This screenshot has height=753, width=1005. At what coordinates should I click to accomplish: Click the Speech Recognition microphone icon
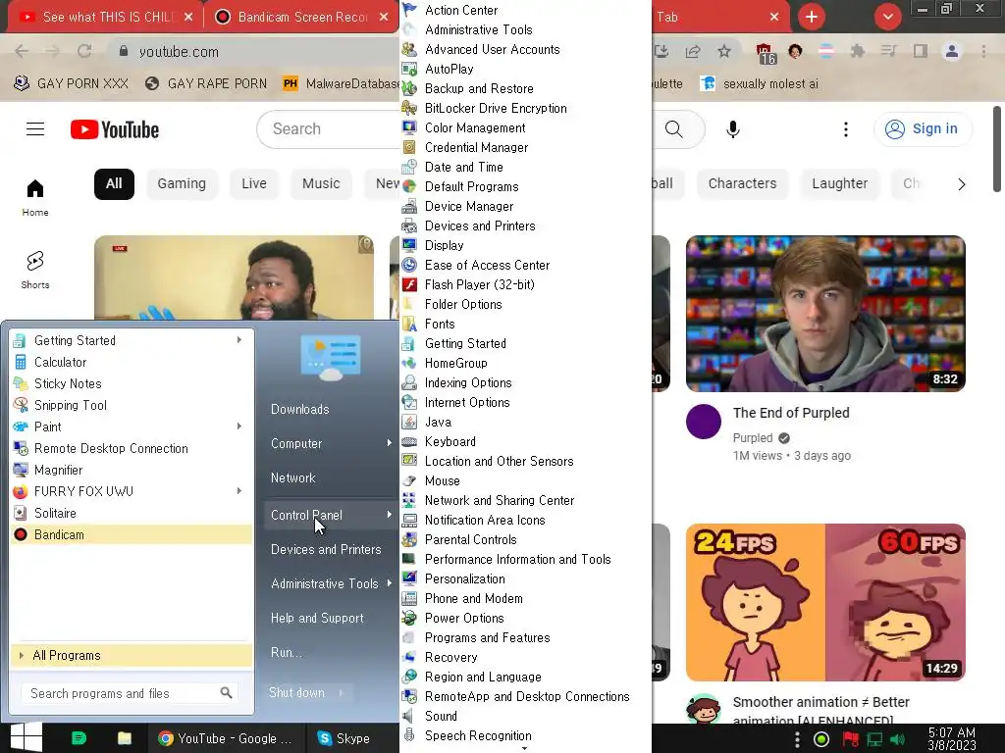click(x=409, y=735)
